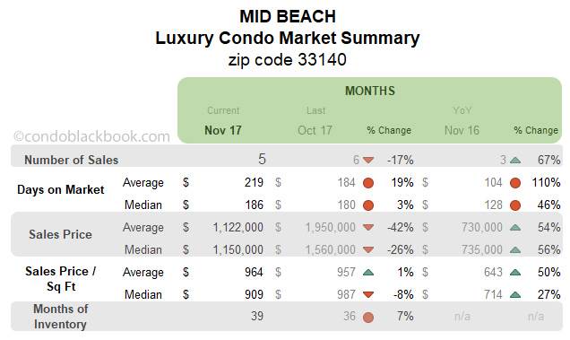Click the red circle beside 7% inventory change

[x=368, y=317]
